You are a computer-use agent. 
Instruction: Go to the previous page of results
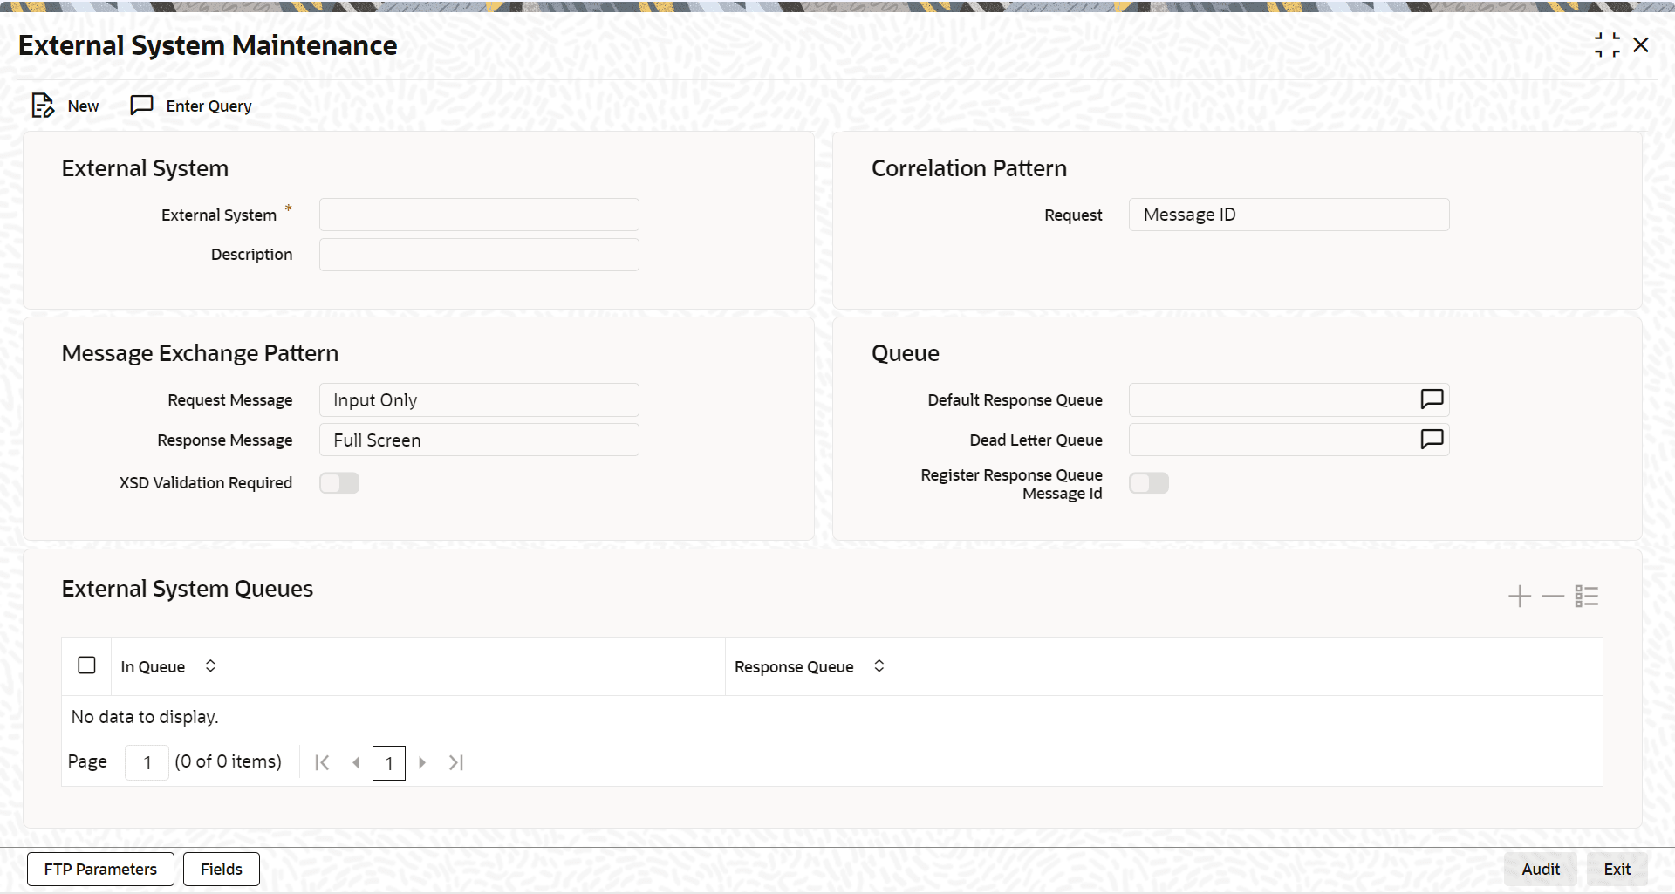click(356, 762)
